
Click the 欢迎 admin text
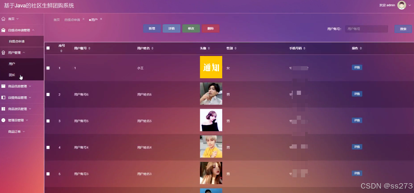(x=387, y=5)
